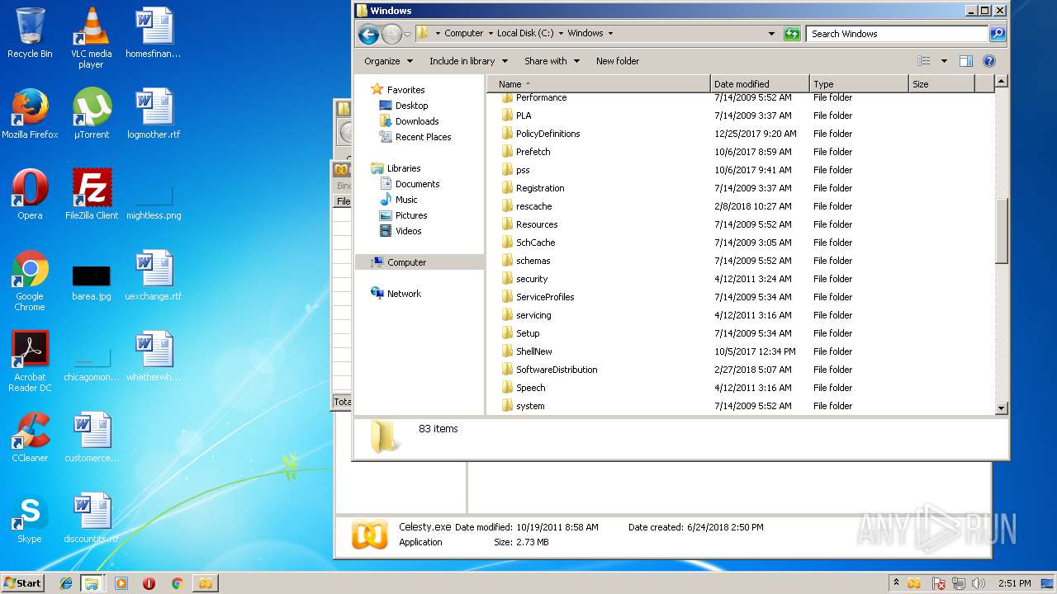Sort by the Name column header
This screenshot has height=594, width=1057.
click(x=599, y=84)
